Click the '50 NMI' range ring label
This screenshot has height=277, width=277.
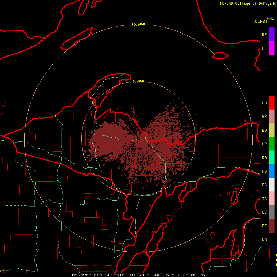[x=138, y=81]
